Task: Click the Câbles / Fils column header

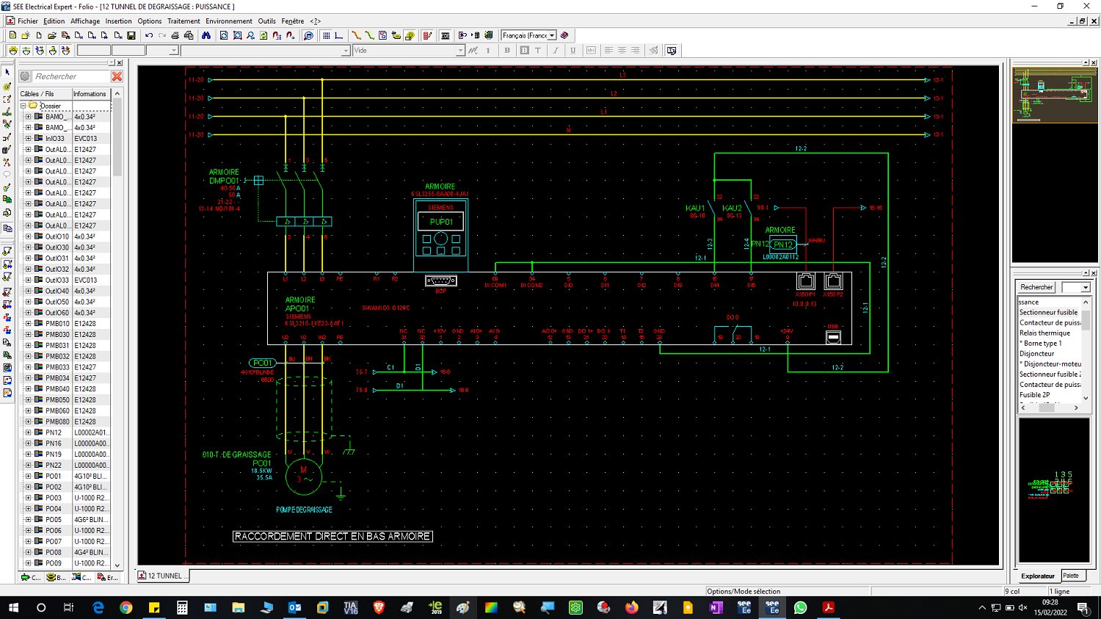Action: coord(45,94)
